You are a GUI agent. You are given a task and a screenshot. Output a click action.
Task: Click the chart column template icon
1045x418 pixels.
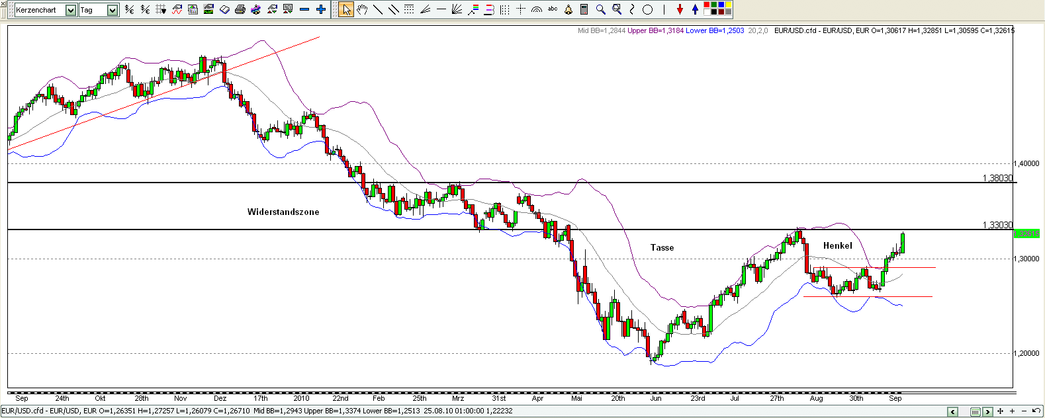193,9
